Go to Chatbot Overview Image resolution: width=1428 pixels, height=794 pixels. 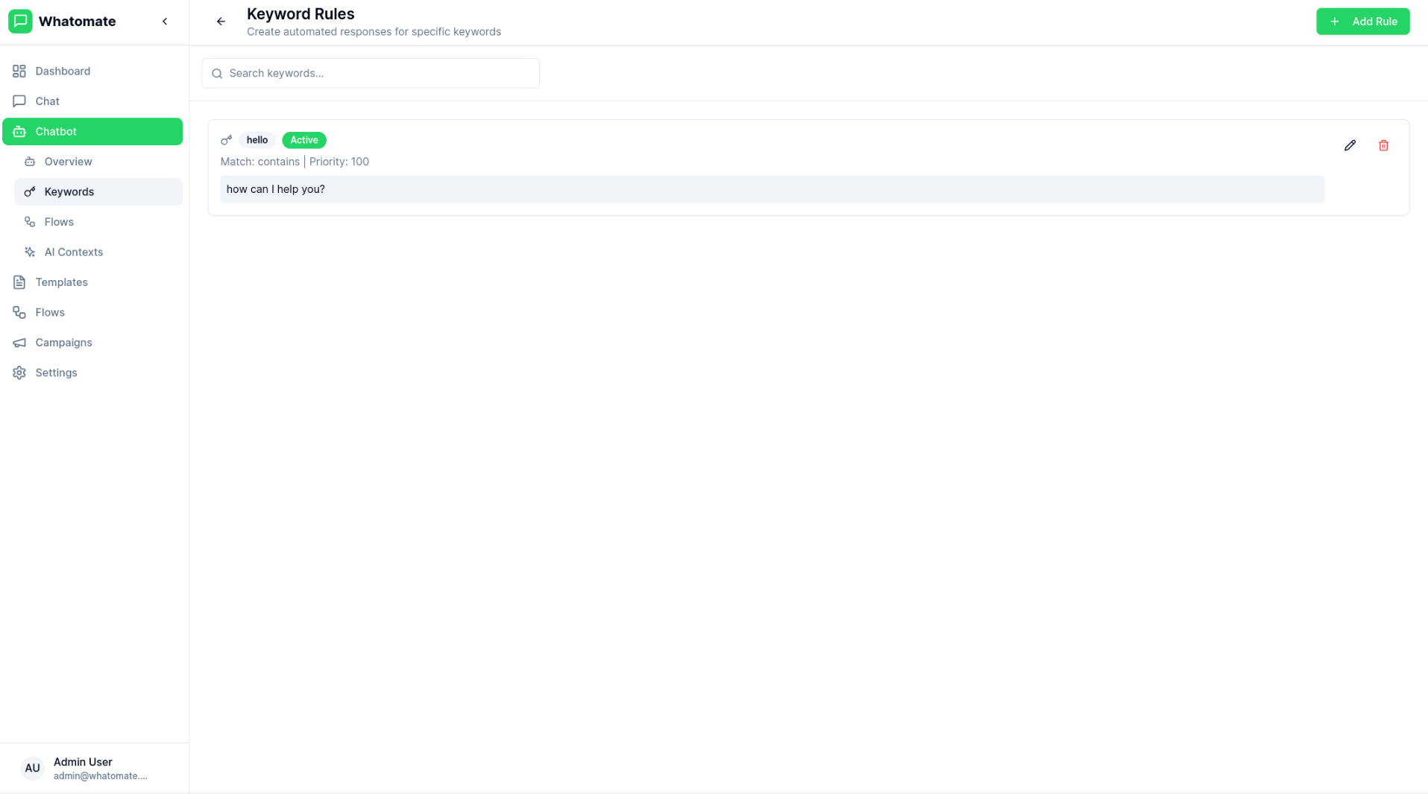click(x=68, y=162)
